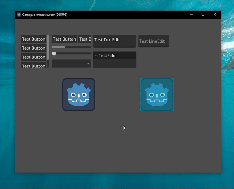Click the progress bar under the Test Button
This screenshot has width=234, height=189.
pos(71,47)
